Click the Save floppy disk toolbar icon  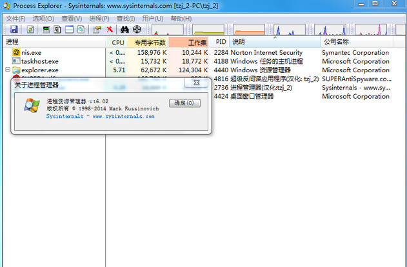[14, 29]
